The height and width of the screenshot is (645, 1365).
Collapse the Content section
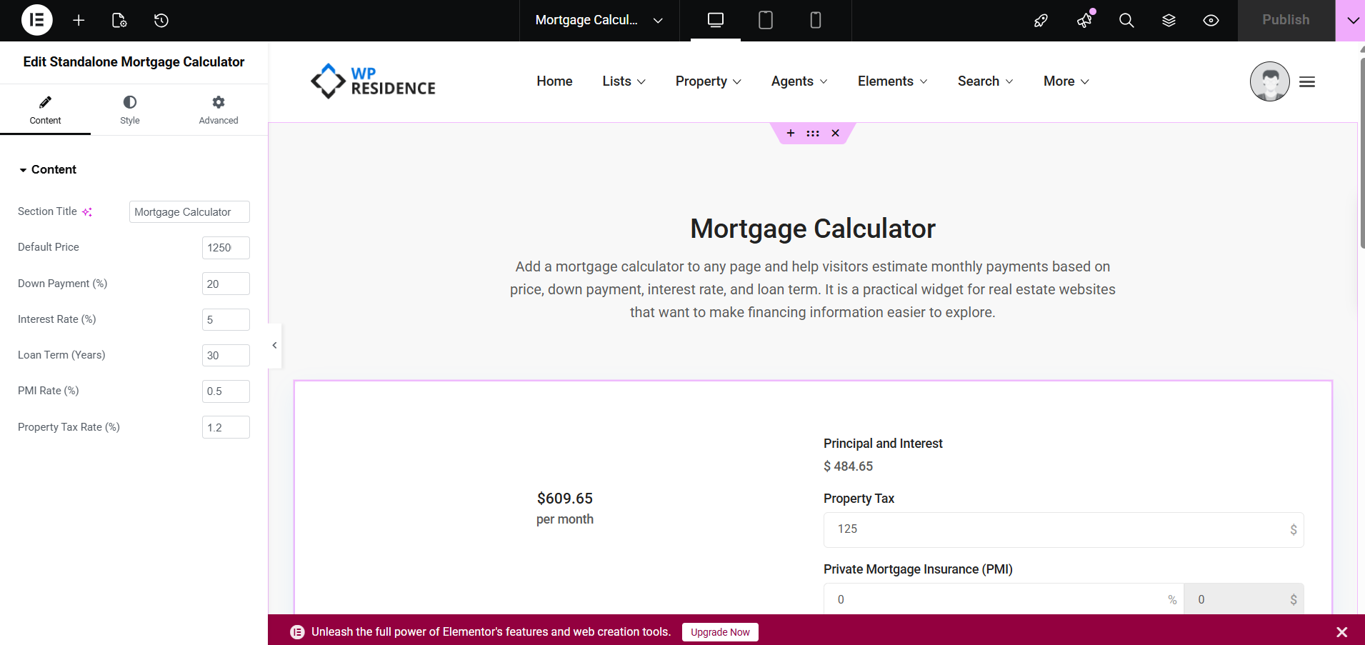pyautogui.click(x=24, y=170)
